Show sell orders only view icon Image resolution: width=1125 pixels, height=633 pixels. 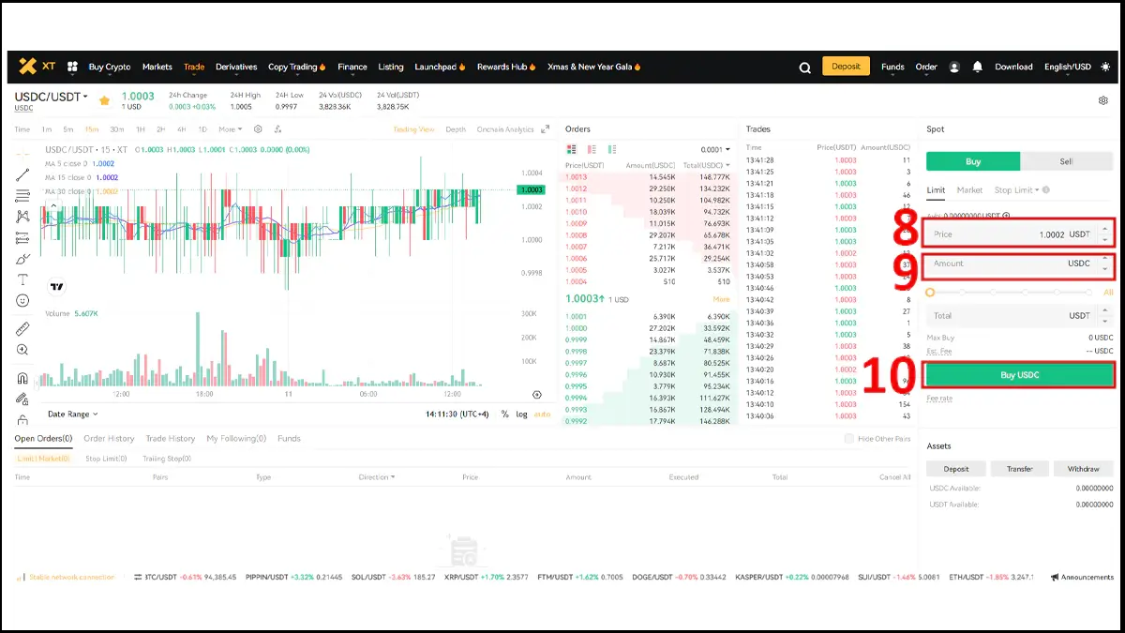(592, 149)
